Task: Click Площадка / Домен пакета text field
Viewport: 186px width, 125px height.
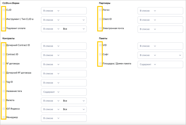Action: (x=169, y=64)
